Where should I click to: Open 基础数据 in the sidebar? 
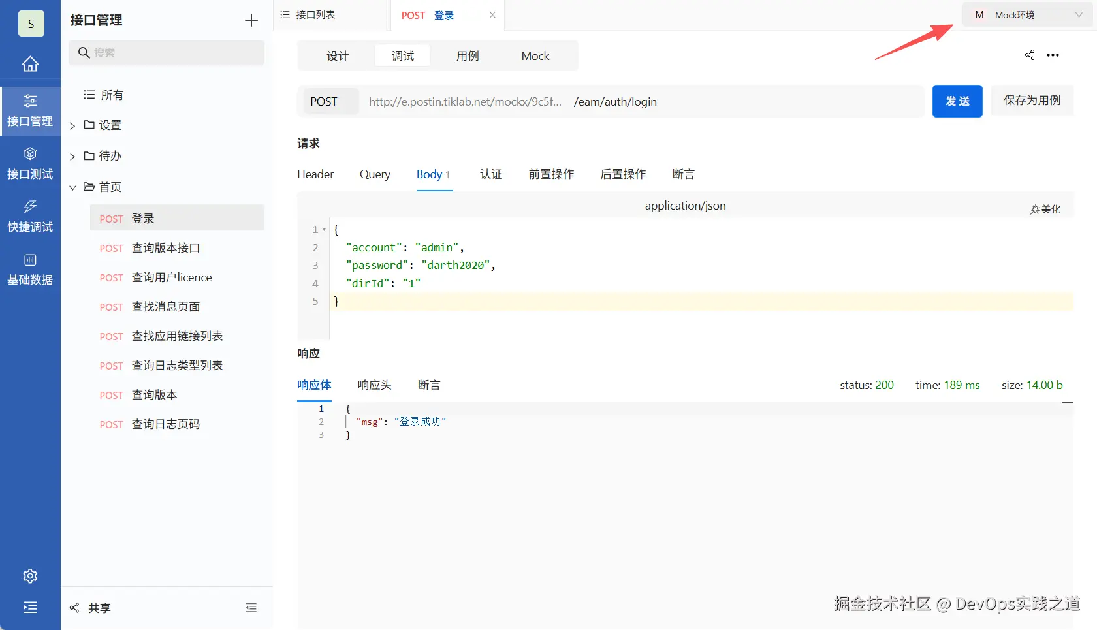tap(30, 269)
